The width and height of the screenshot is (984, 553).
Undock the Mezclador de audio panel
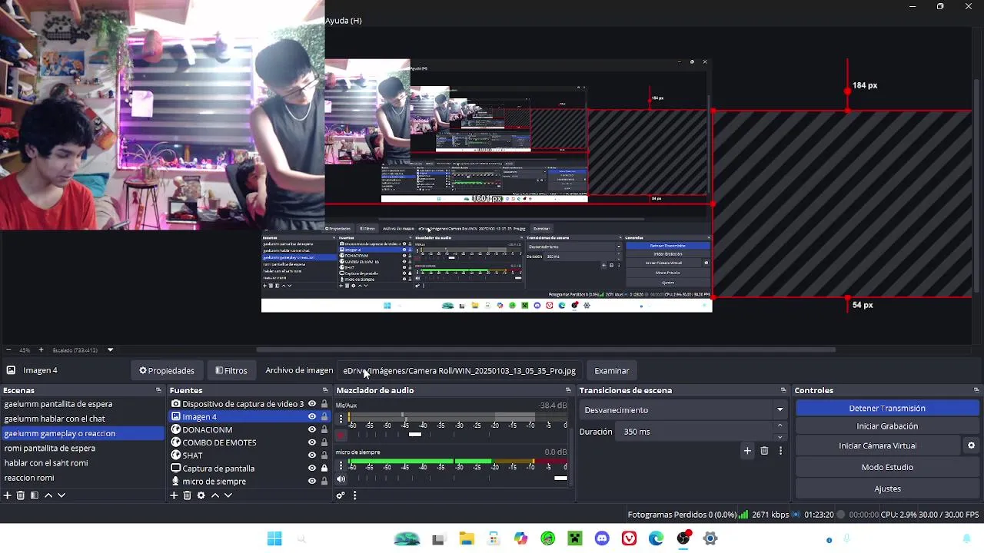tap(569, 390)
